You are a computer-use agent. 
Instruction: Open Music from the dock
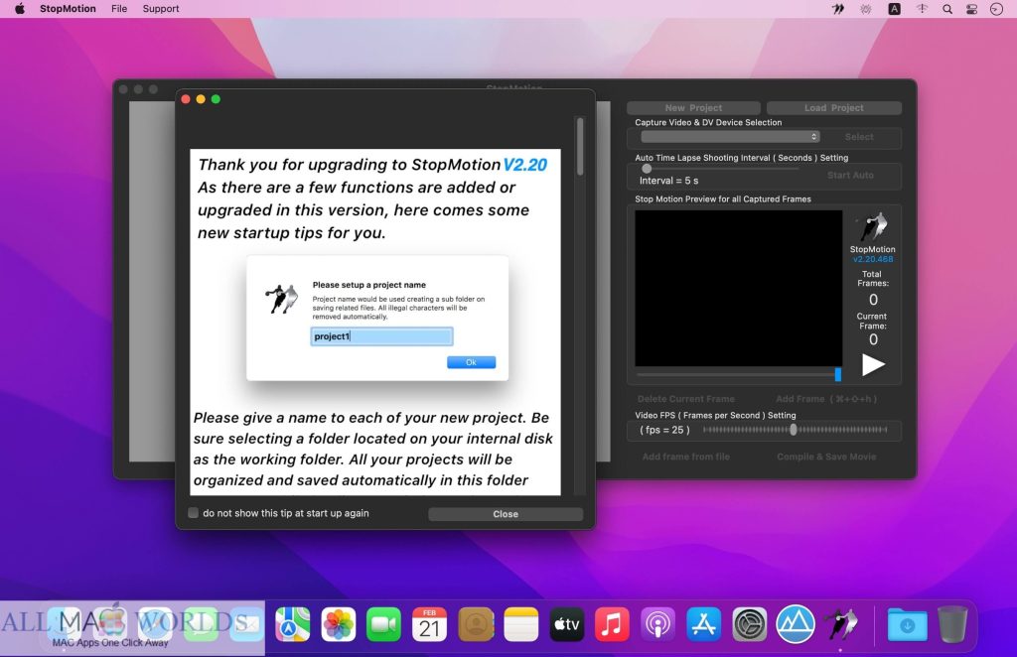(612, 624)
